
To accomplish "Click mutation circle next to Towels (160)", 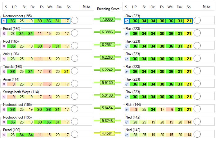I will click(x=74, y=71).
